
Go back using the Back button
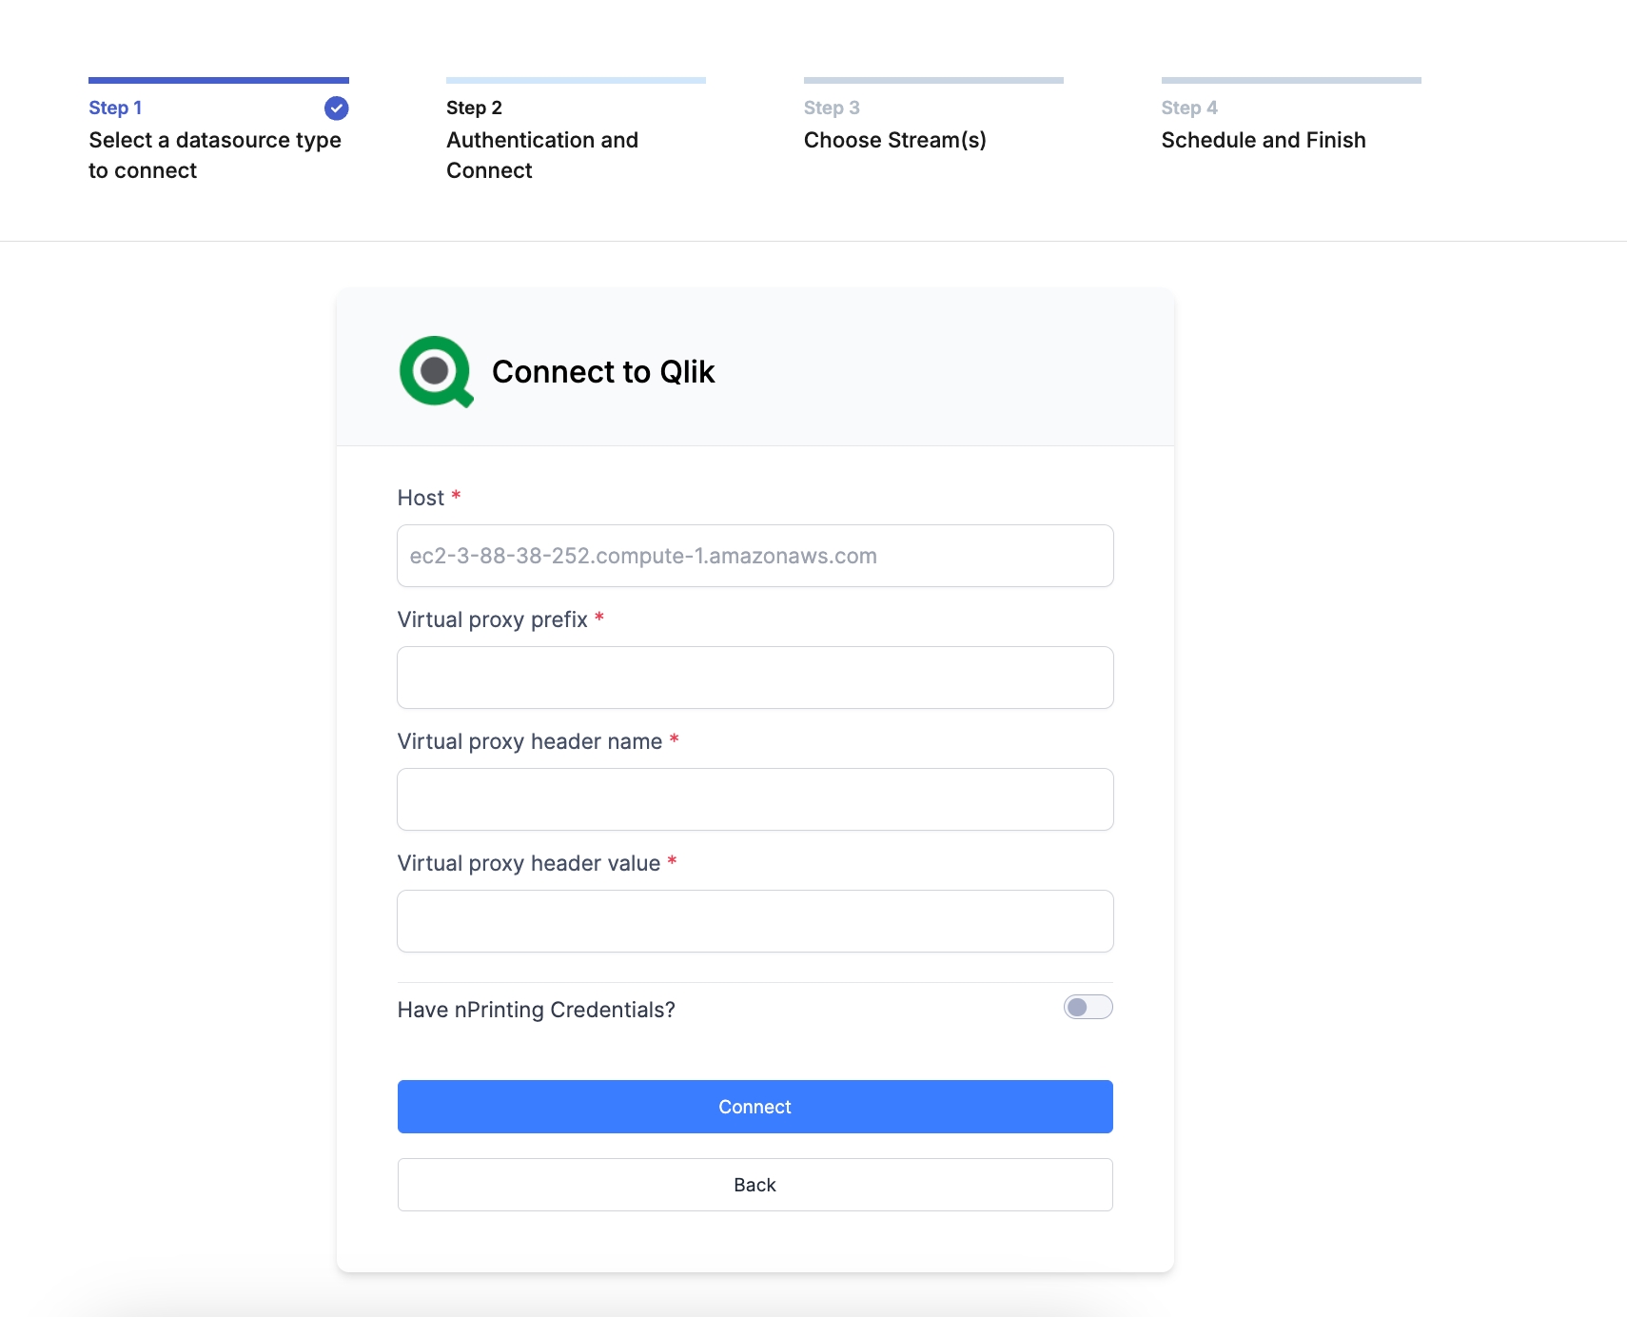(x=755, y=1185)
